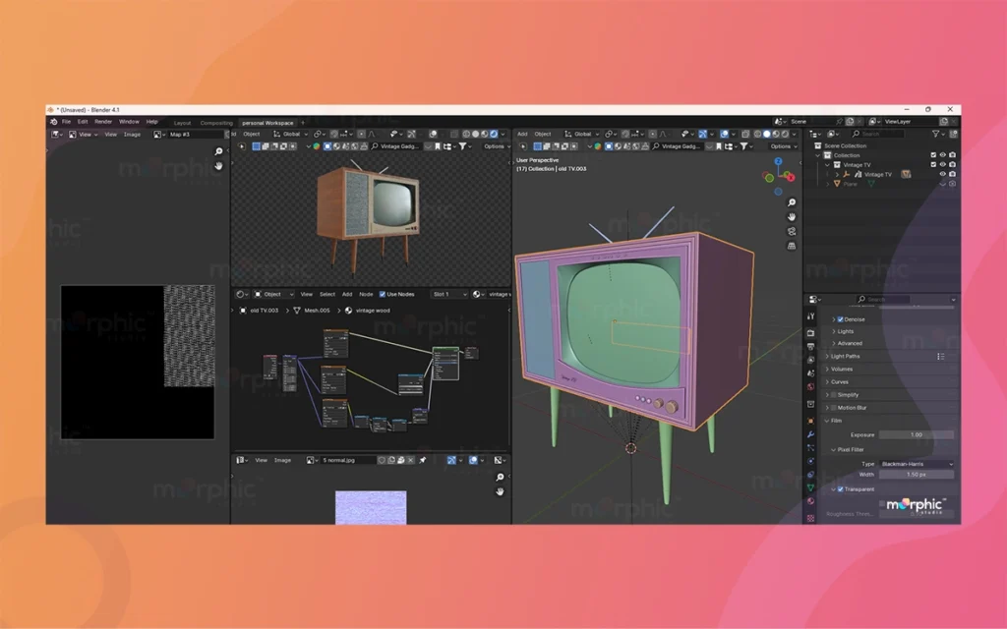This screenshot has width=1007, height=629.
Task: Open the Tool properties tab icon
Action: (810, 317)
